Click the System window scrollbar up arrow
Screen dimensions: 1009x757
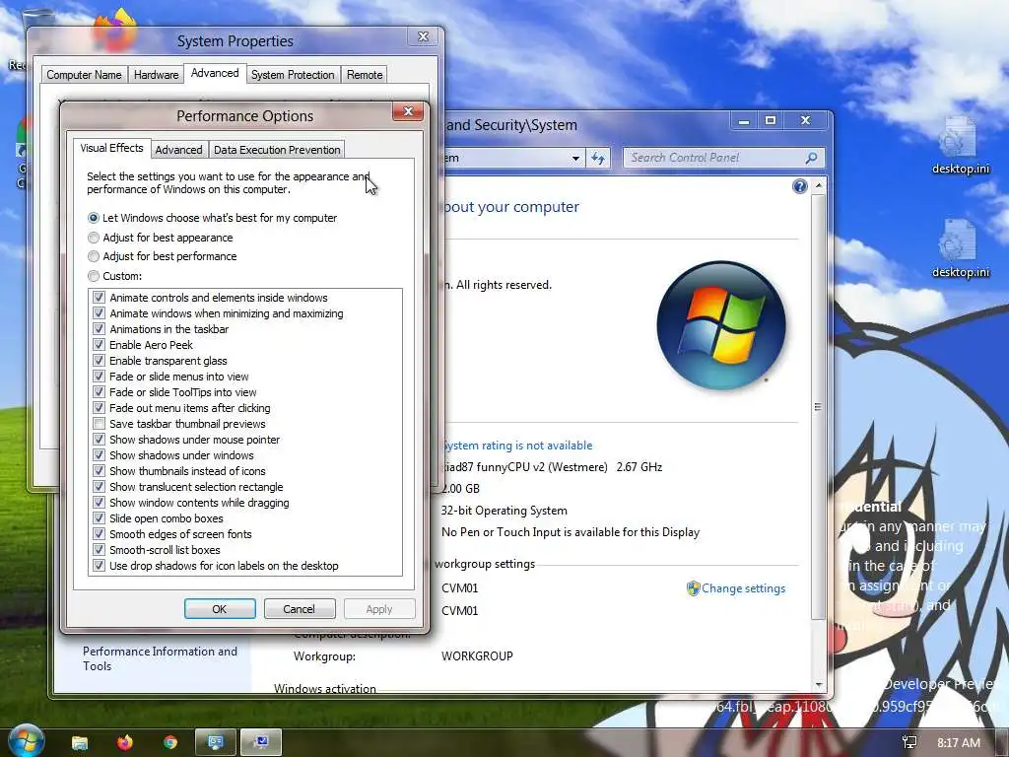pos(819,185)
